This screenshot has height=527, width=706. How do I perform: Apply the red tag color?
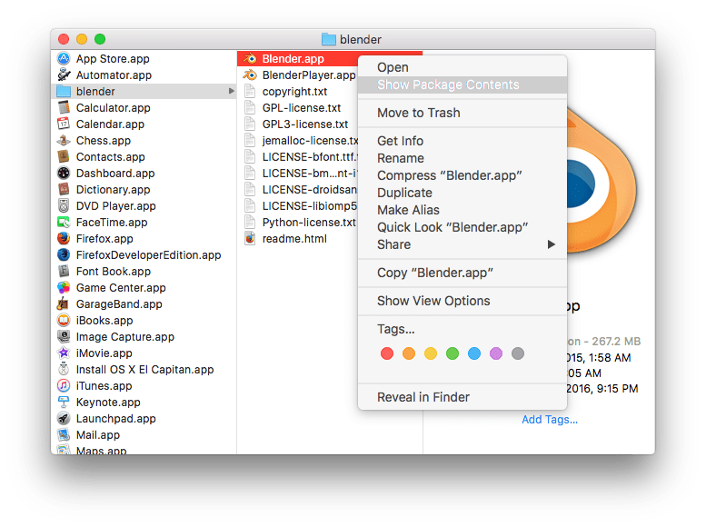(387, 353)
